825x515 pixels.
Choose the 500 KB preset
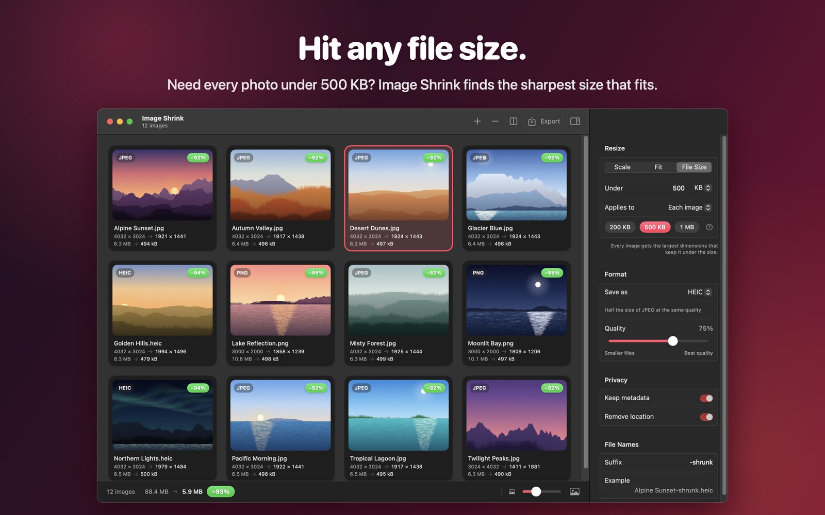coord(655,227)
